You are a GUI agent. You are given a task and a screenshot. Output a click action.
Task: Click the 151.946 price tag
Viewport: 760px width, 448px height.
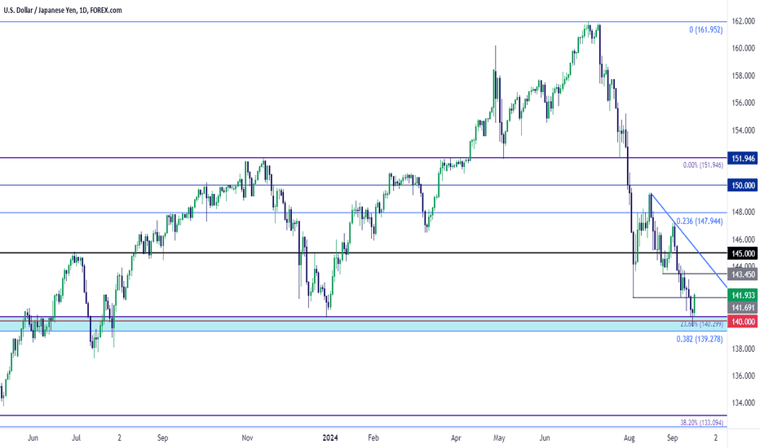tap(743, 158)
